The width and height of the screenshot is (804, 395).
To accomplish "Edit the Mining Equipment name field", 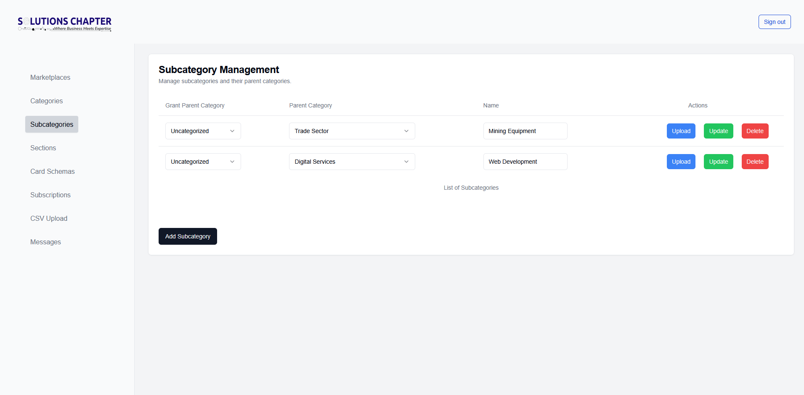I will [525, 131].
